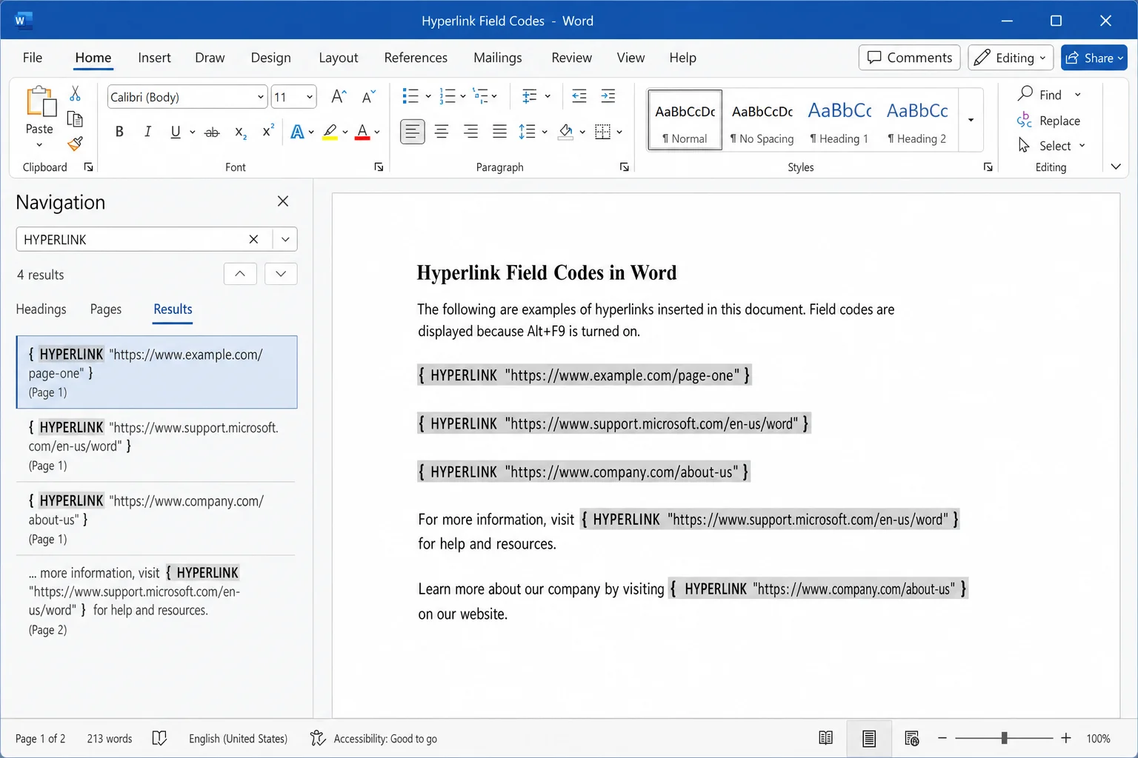Viewport: 1138px width, 758px height.
Task: Apply the Heading 1 style
Action: tap(839, 121)
